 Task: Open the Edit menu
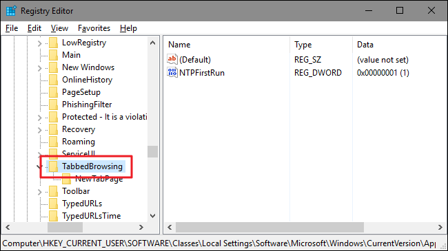(x=34, y=28)
